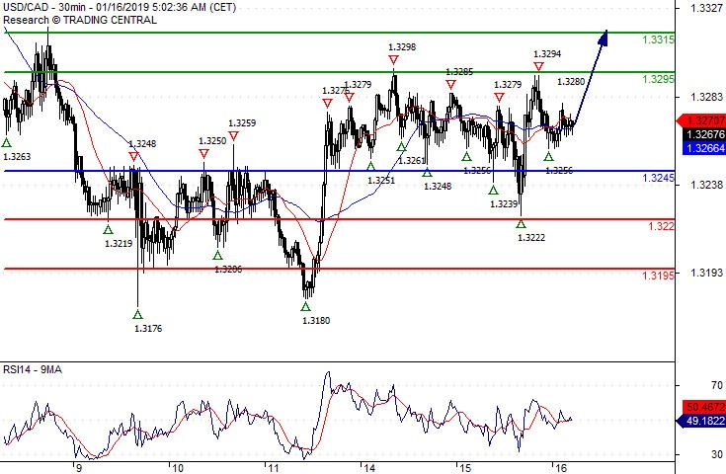Select the green triangle above the 1.3180 low
Image resolution: width=726 pixels, height=474 pixels.
305,307
